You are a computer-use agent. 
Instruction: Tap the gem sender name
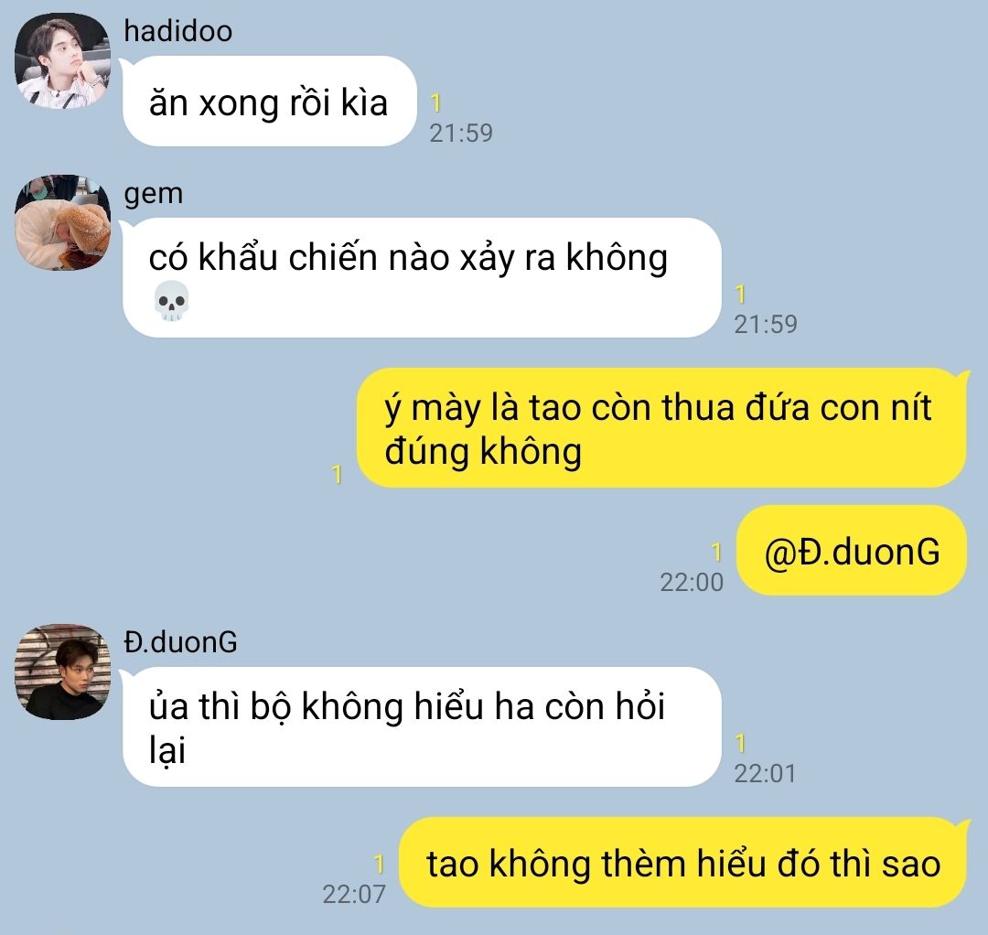[153, 195]
